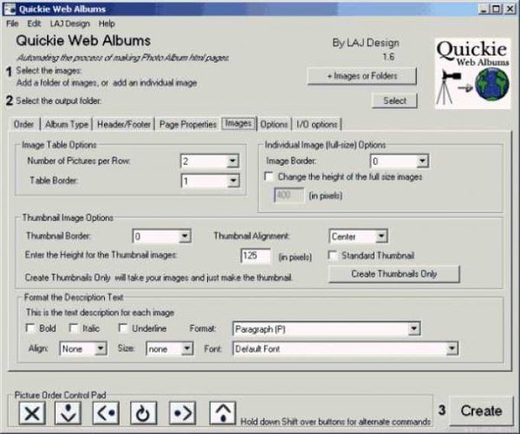Click the left-arrow move picture button
The width and height of the screenshot is (520, 434).
106,413
